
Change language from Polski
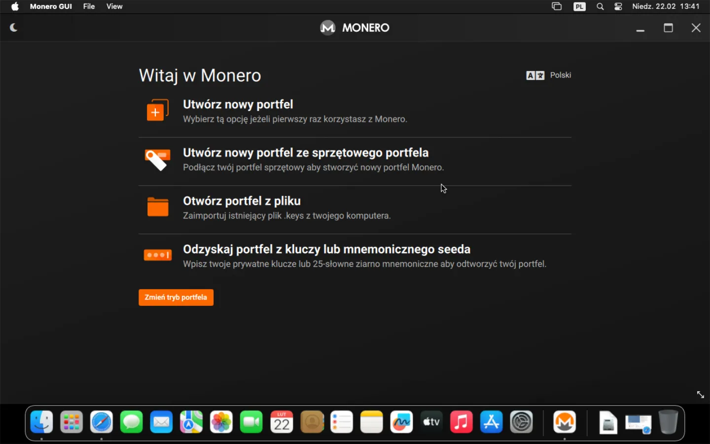click(x=561, y=75)
